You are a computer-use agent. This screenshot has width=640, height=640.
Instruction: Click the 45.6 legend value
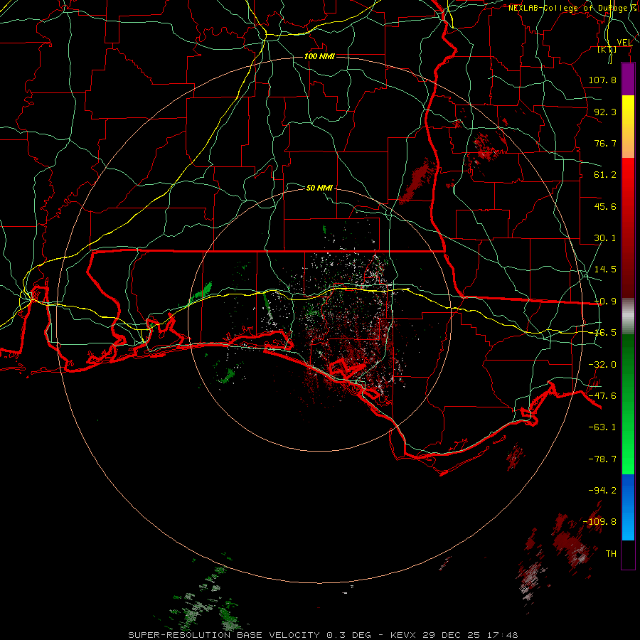tap(605, 206)
